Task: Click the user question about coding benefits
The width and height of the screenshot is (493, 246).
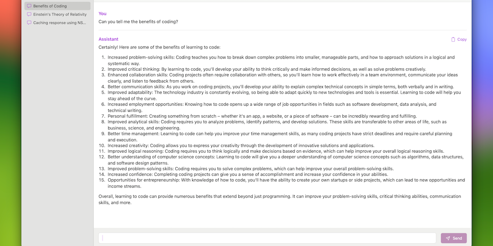Action: click(138, 22)
